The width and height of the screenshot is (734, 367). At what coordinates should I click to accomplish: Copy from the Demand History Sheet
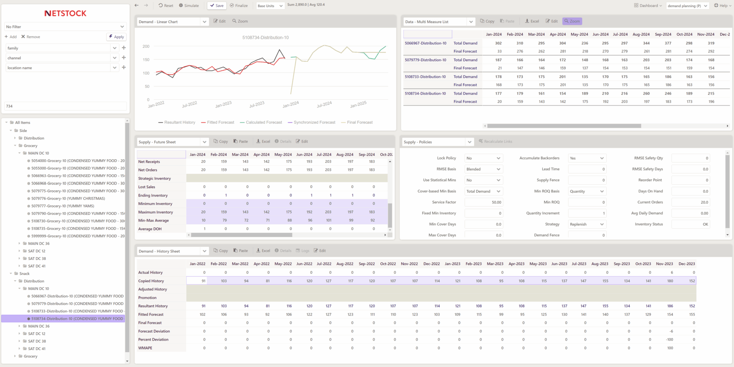click(221, 251)
